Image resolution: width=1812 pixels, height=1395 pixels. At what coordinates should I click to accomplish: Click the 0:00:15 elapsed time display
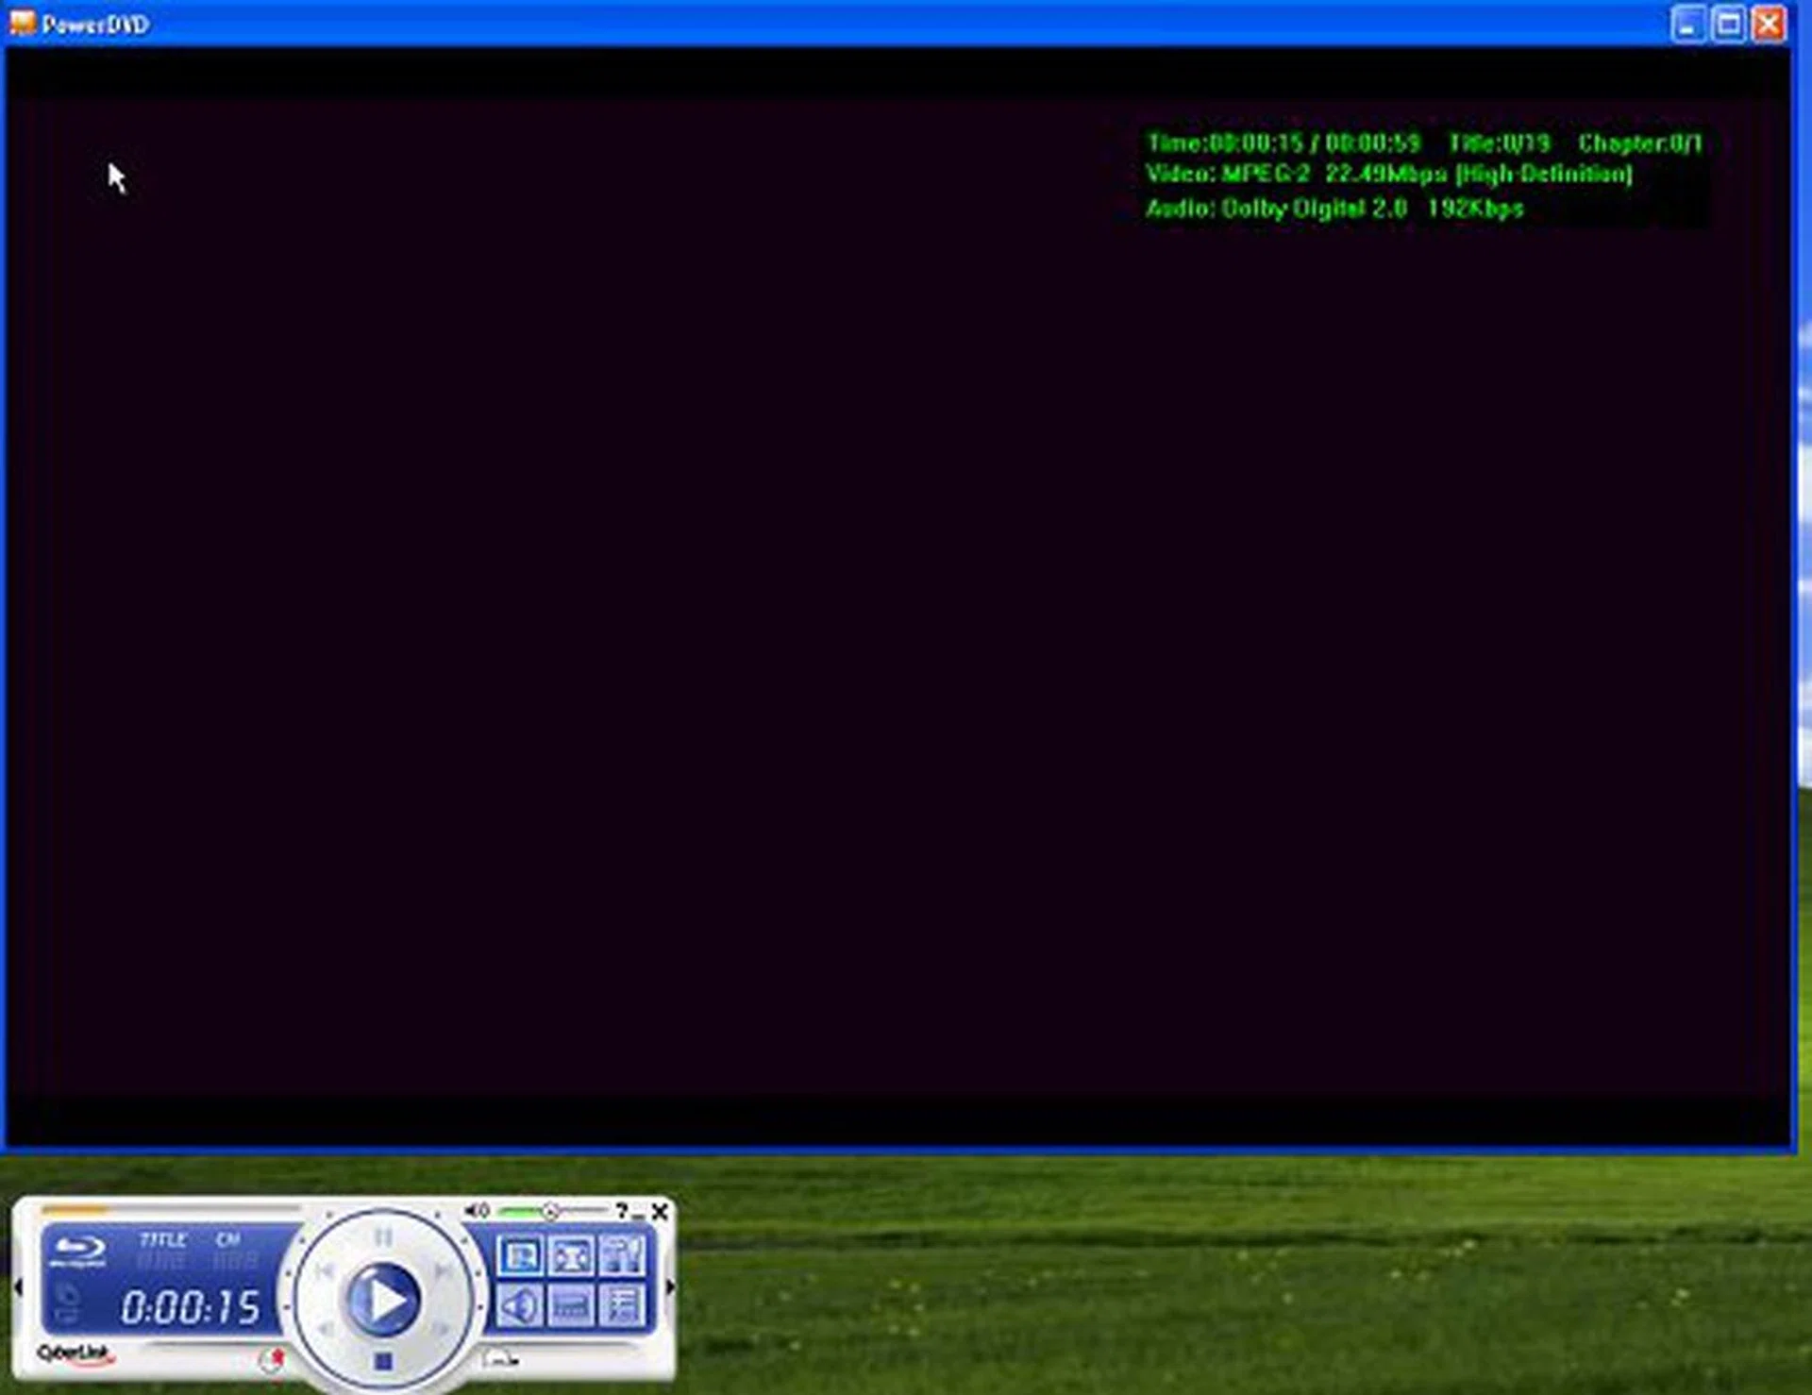point(190,1307)
